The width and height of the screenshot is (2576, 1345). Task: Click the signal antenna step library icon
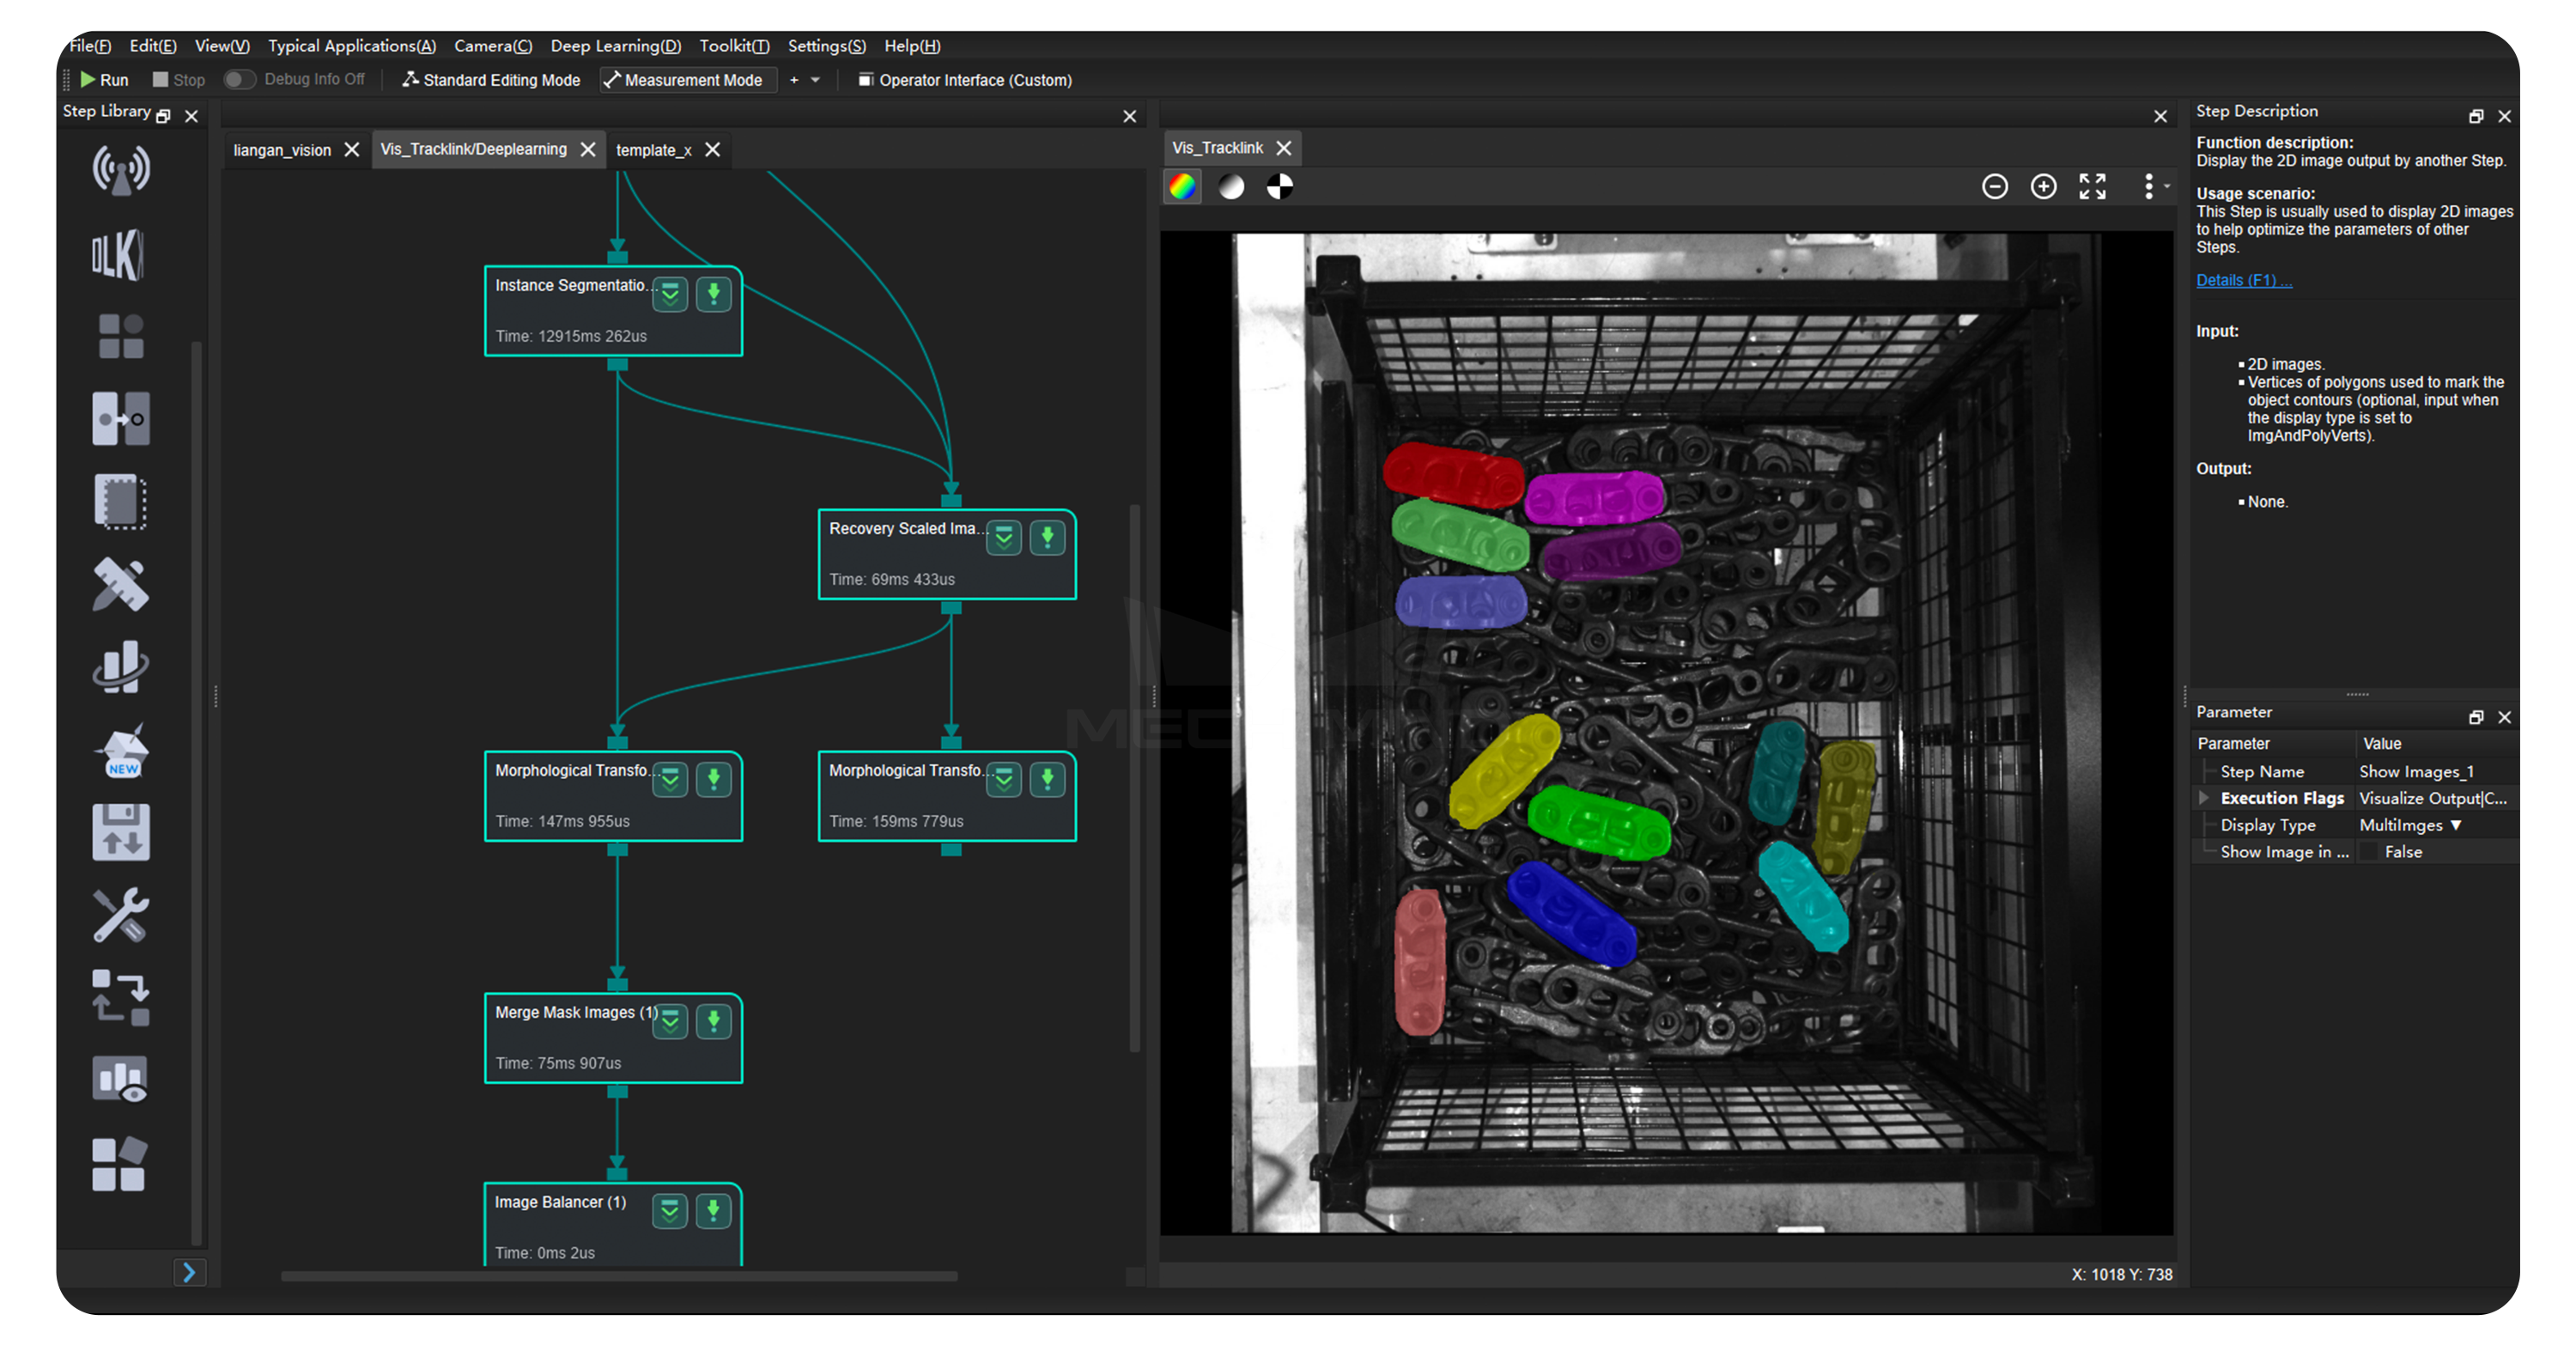coord(120,170)
